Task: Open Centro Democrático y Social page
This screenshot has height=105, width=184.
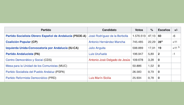Action: (24, 60)
